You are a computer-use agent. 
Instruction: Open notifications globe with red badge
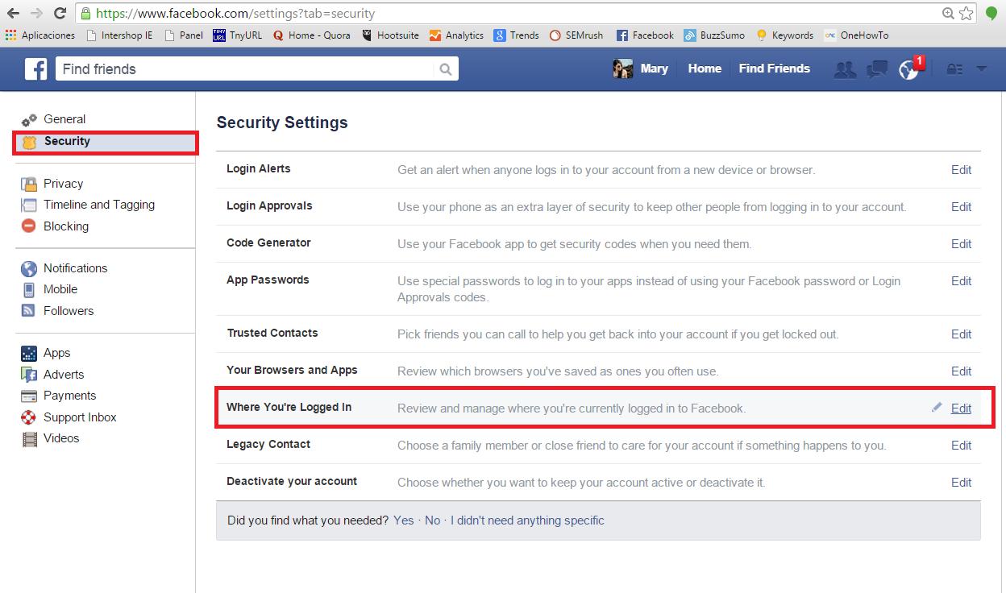(x=909, y=69)
